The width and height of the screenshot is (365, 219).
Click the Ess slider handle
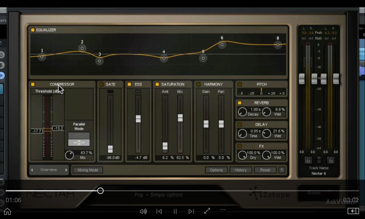[x=138, y=119]
